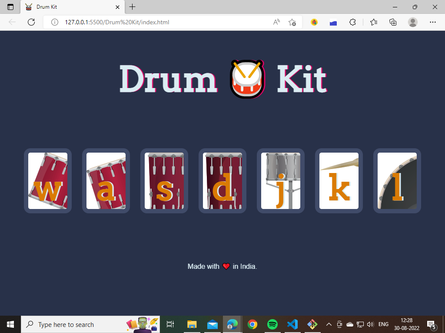This screenshot has height=333, width=445.
Task: Toggle the Collections panel
Action: pos(392,22)
